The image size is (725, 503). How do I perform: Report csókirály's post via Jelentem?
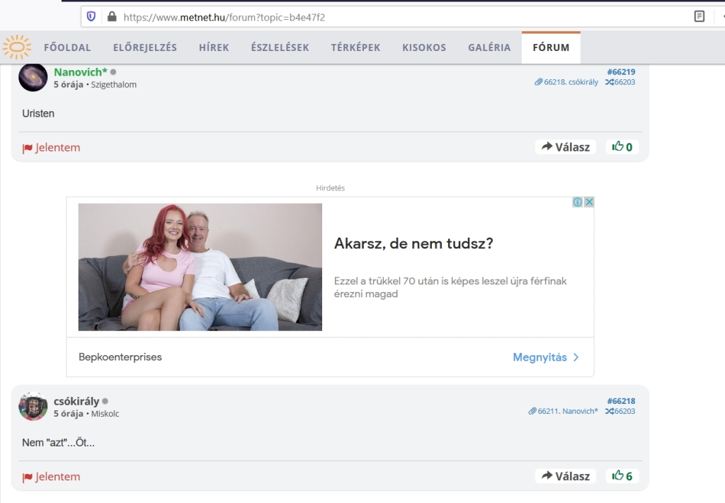[51, 477]
